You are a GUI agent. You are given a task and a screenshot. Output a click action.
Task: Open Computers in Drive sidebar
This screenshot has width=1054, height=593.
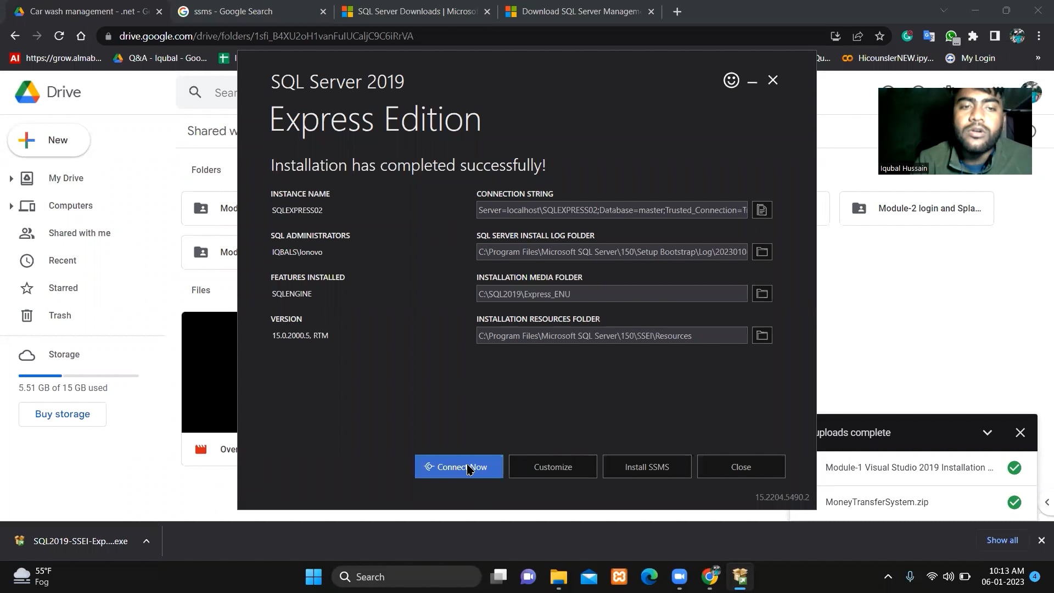[70, 205]
